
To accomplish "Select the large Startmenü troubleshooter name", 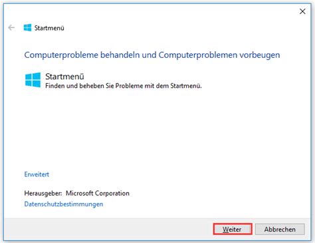I will point(64,77).
